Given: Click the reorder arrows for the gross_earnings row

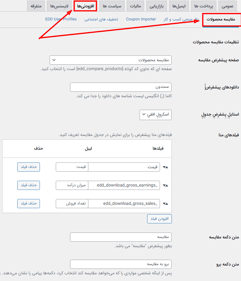Looking at the screenshot, I should pyautogui.click(x=165, y=185).
